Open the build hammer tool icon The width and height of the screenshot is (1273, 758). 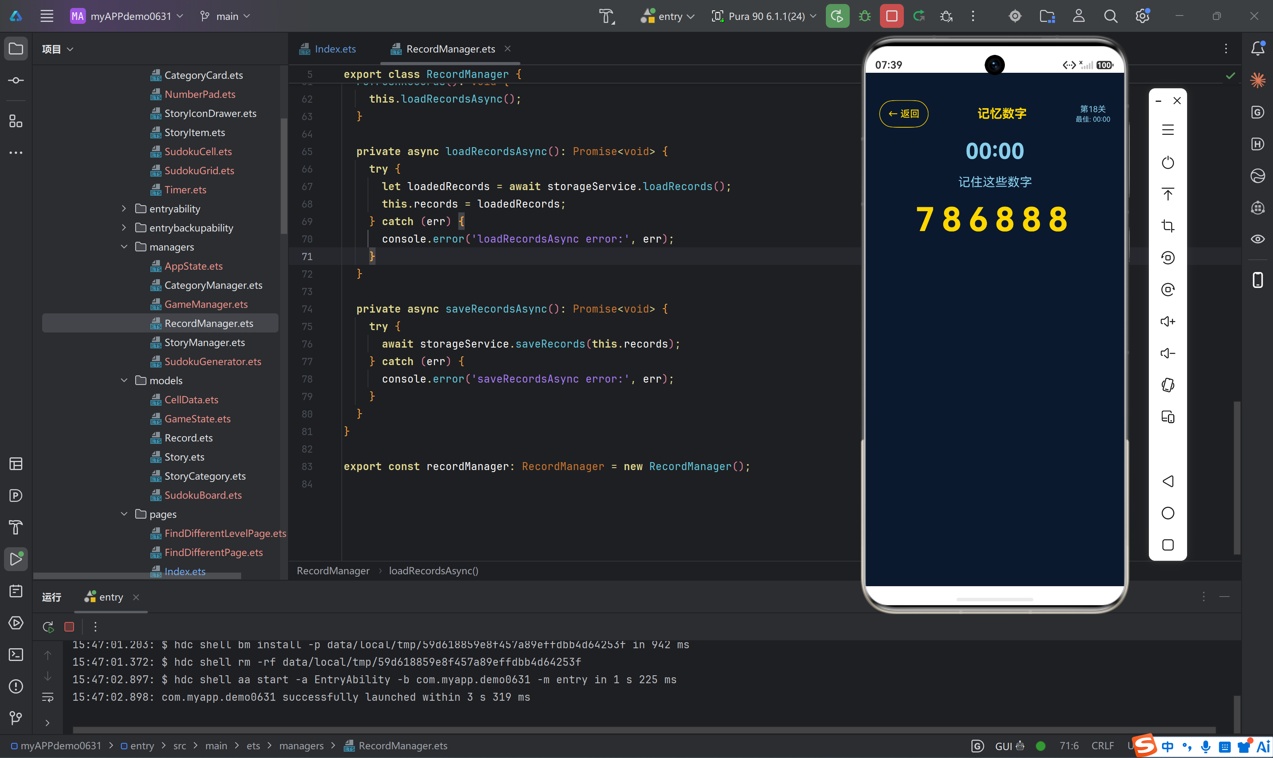click(606, 16)
